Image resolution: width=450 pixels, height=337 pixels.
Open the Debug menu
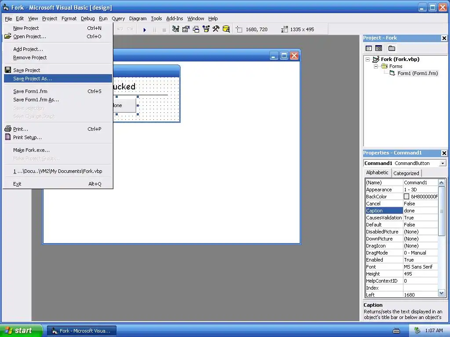point(88,18)
